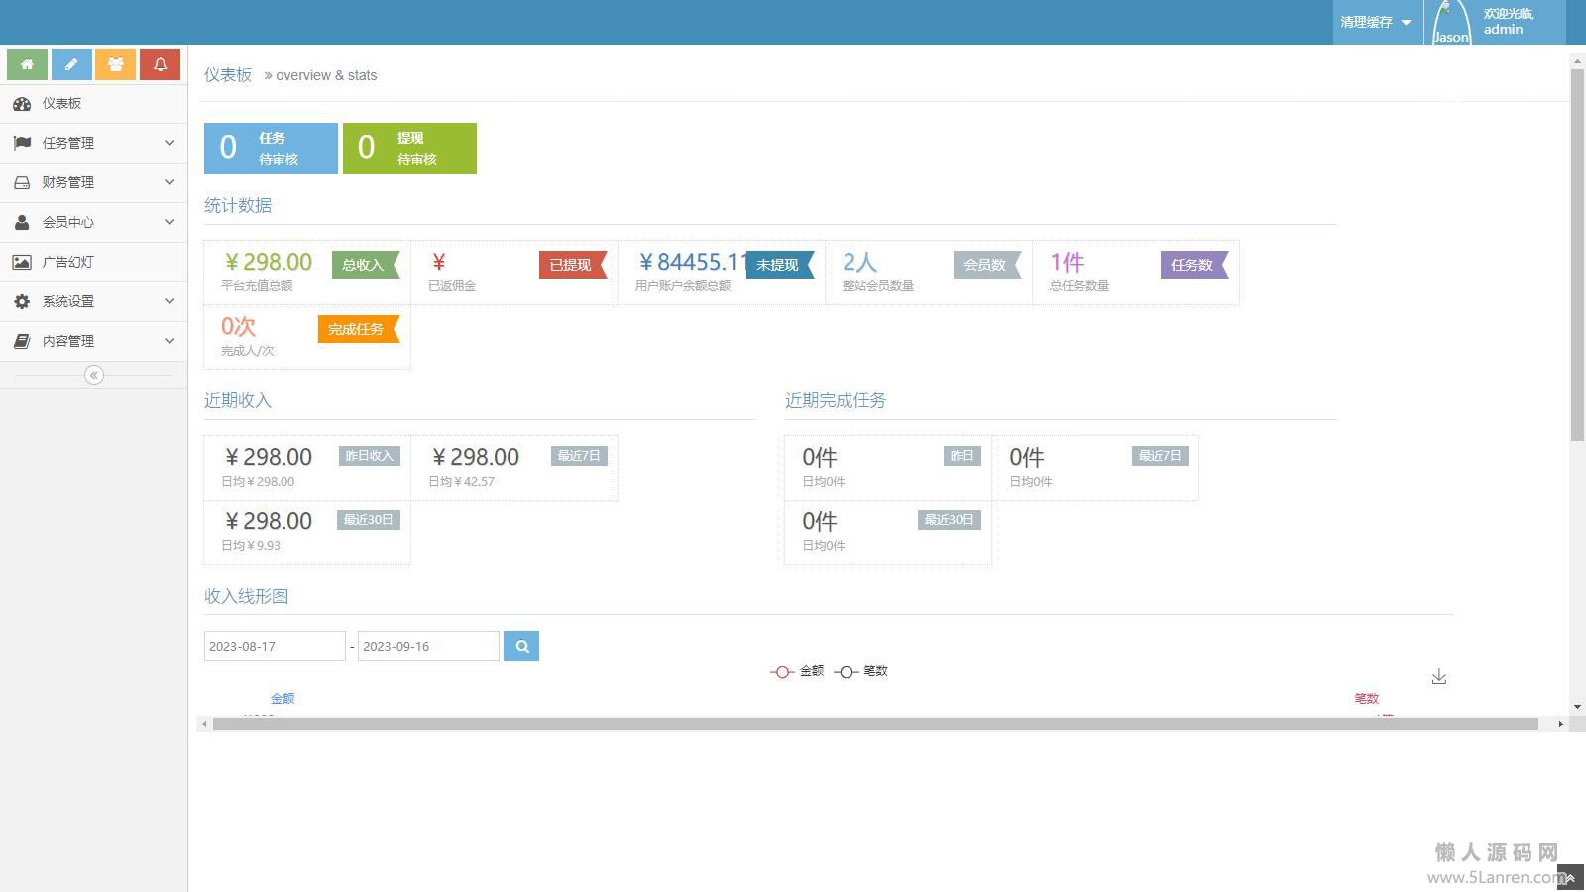Click the horizontal scrollbar left arrow
This screenshot has width=1586, height=892.
tap(204, 725)
